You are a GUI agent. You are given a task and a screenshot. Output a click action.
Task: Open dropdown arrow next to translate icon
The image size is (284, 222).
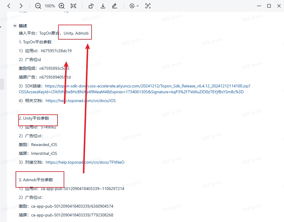click(138, 6)
